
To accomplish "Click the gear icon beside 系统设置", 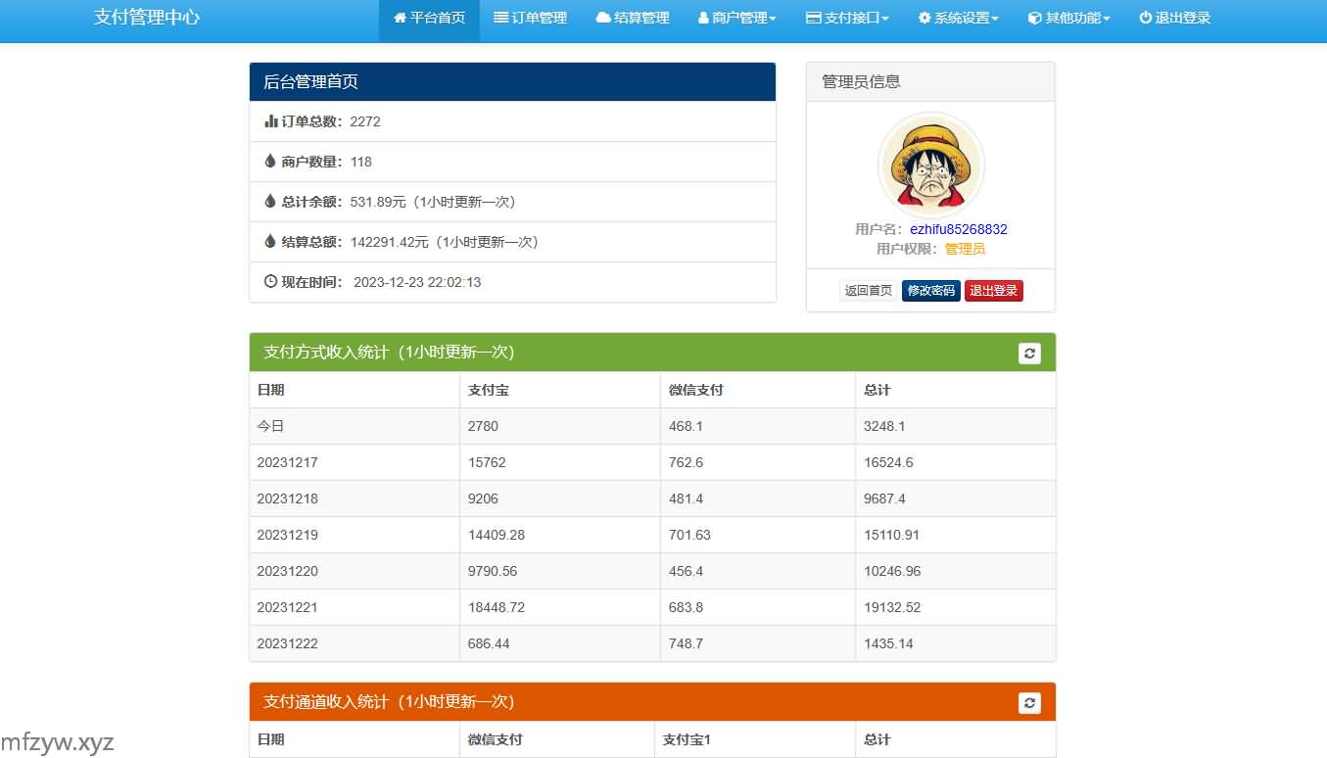I will (x=924, y=18).
